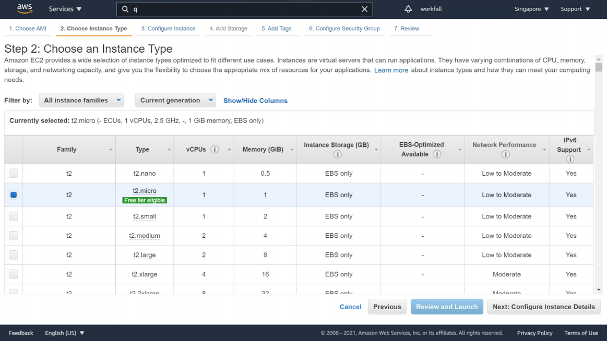Expand the Singapore region menu

(531, 9)
